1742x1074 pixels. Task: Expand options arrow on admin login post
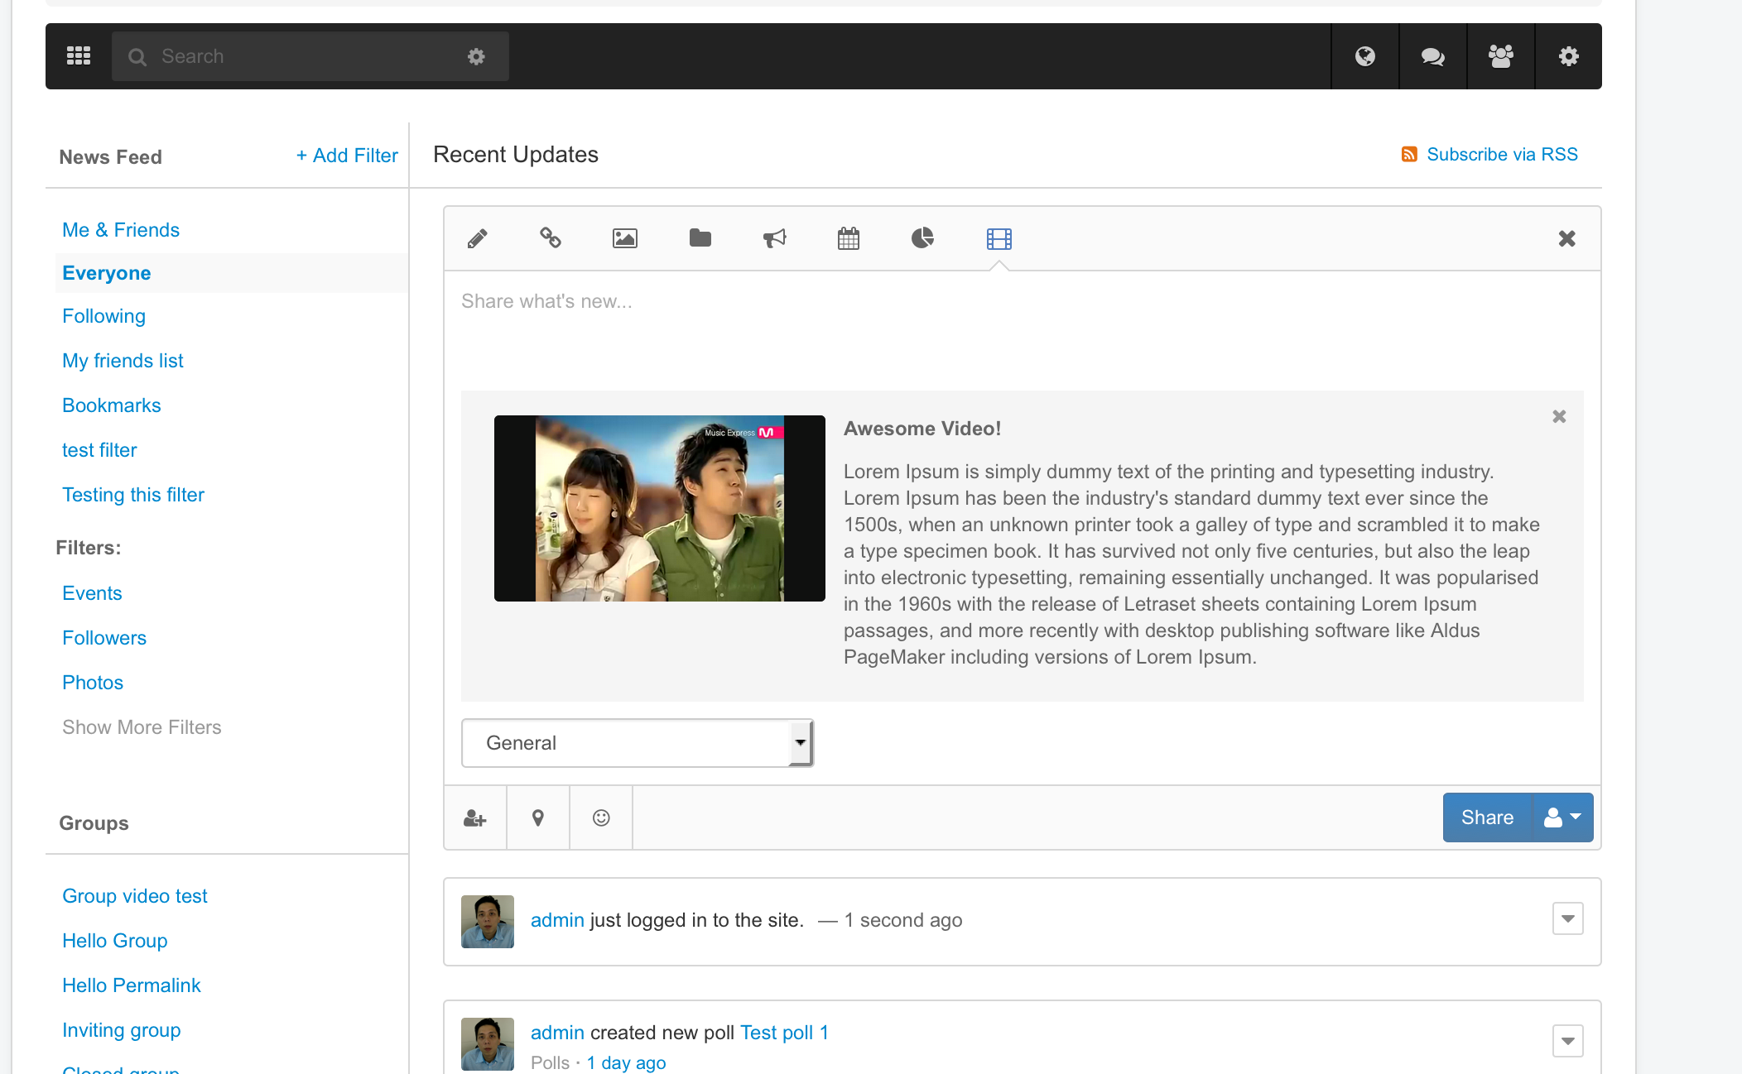[x=1567, y=918]
